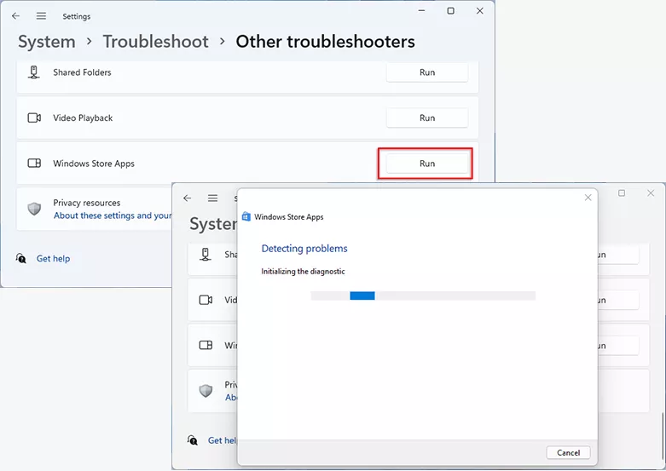Click the Shared Folders icon in the top window
Image resolution: width=666 pixels, height=471 pixels.
(x=34, y=72)
